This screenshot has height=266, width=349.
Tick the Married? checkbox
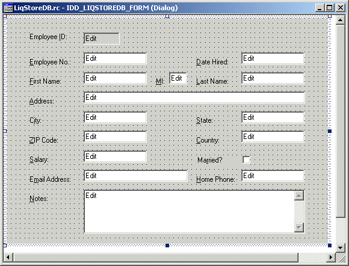[x=246, y=159]
